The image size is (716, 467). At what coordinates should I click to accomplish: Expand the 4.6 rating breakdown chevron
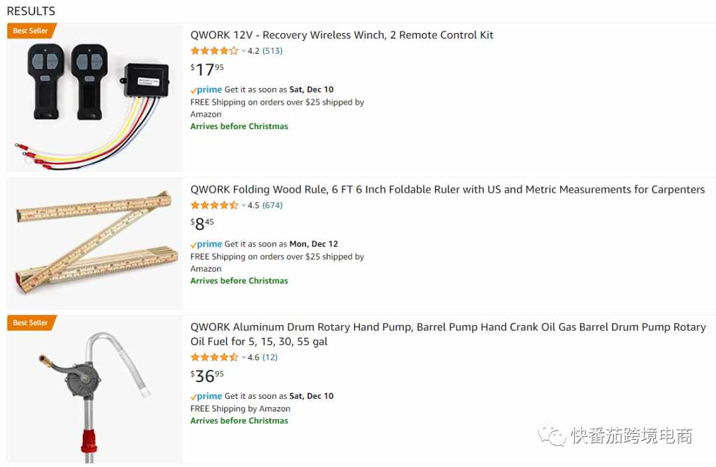pos(243,357)
